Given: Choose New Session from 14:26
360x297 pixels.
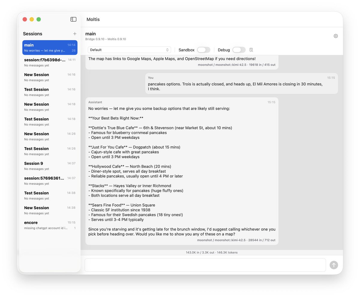Looking at the screenshot, I should click(50, 136).
